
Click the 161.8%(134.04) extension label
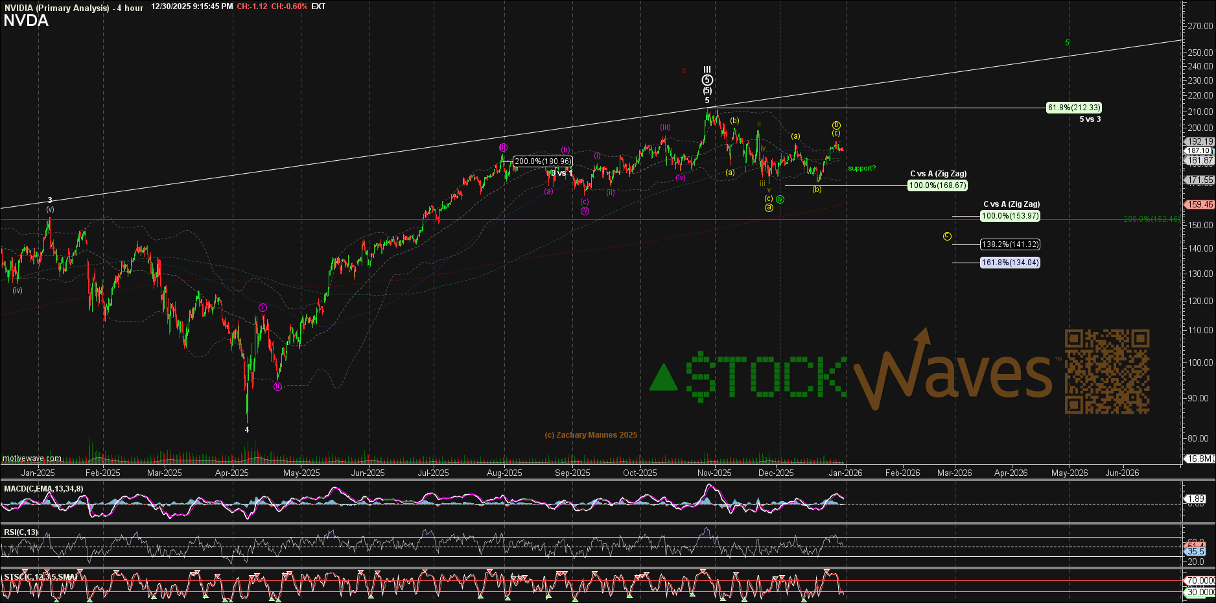pos(1009,263)
